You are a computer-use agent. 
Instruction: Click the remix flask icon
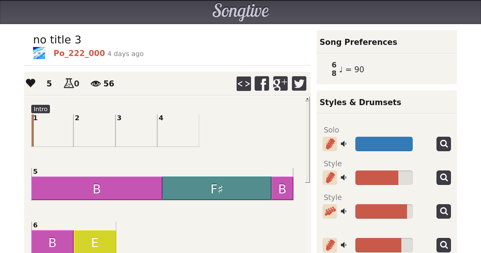pos(69,83)
